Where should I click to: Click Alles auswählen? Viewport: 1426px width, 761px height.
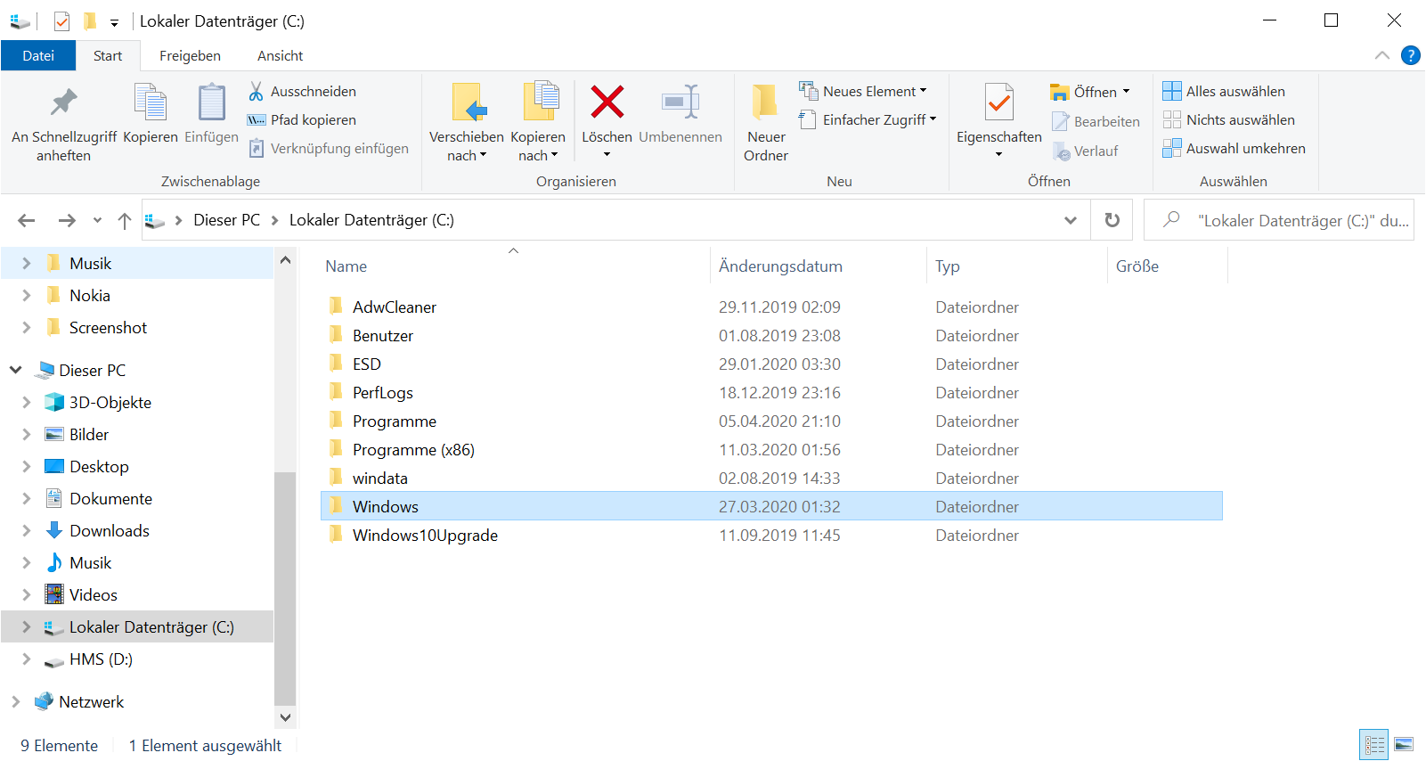coord(1224,91)
